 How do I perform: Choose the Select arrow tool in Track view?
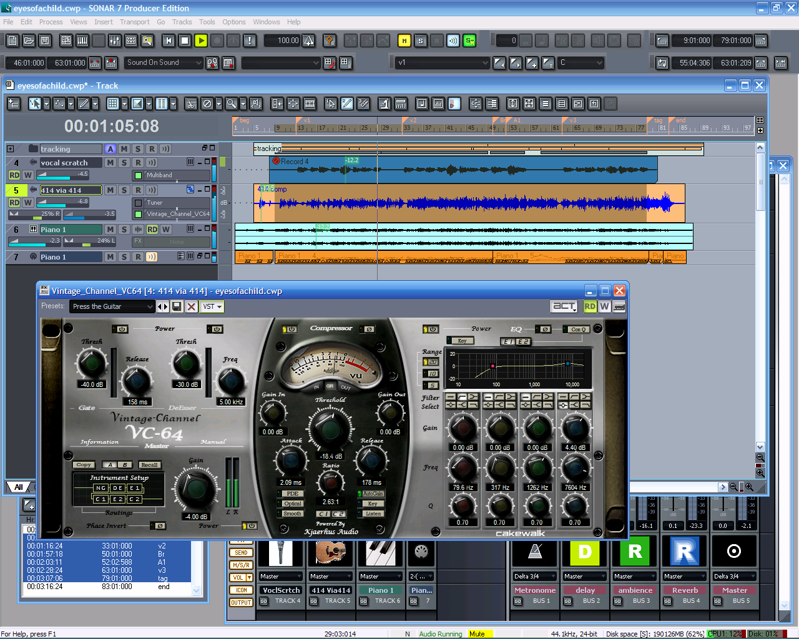pos(35,104)
